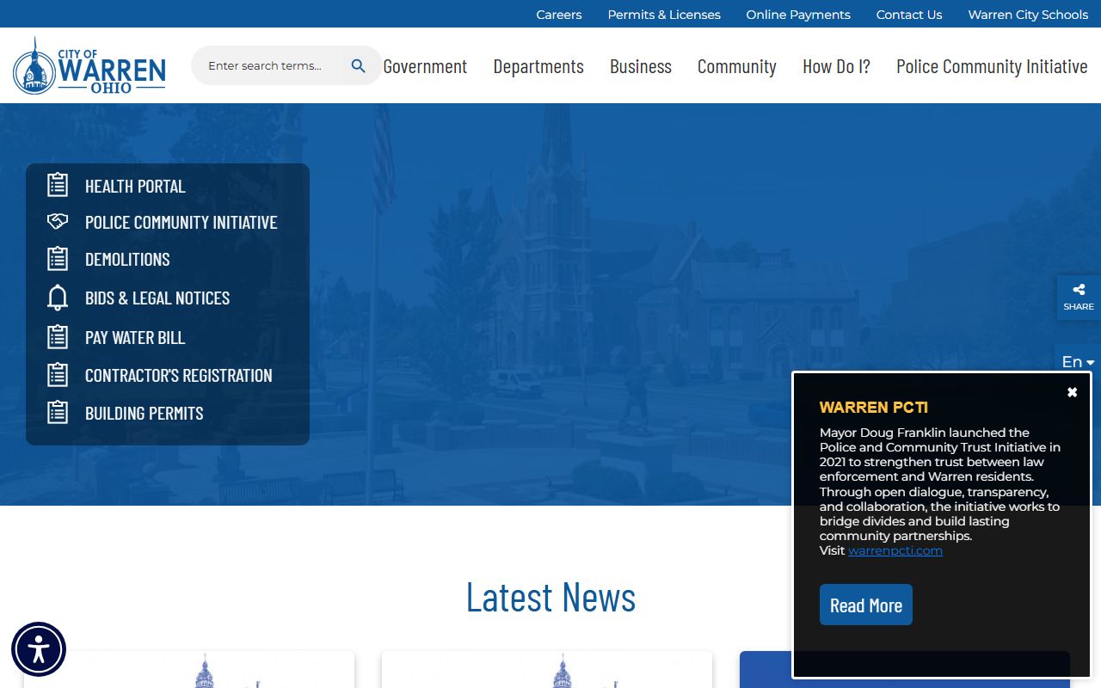Click the Building Permits clipboard icon

(58, 413)
